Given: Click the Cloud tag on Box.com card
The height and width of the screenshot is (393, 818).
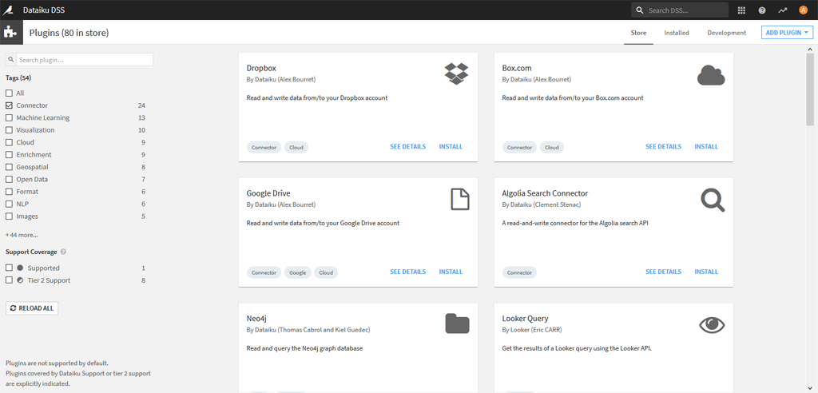Looking at the screenshot, I should 552,147.
